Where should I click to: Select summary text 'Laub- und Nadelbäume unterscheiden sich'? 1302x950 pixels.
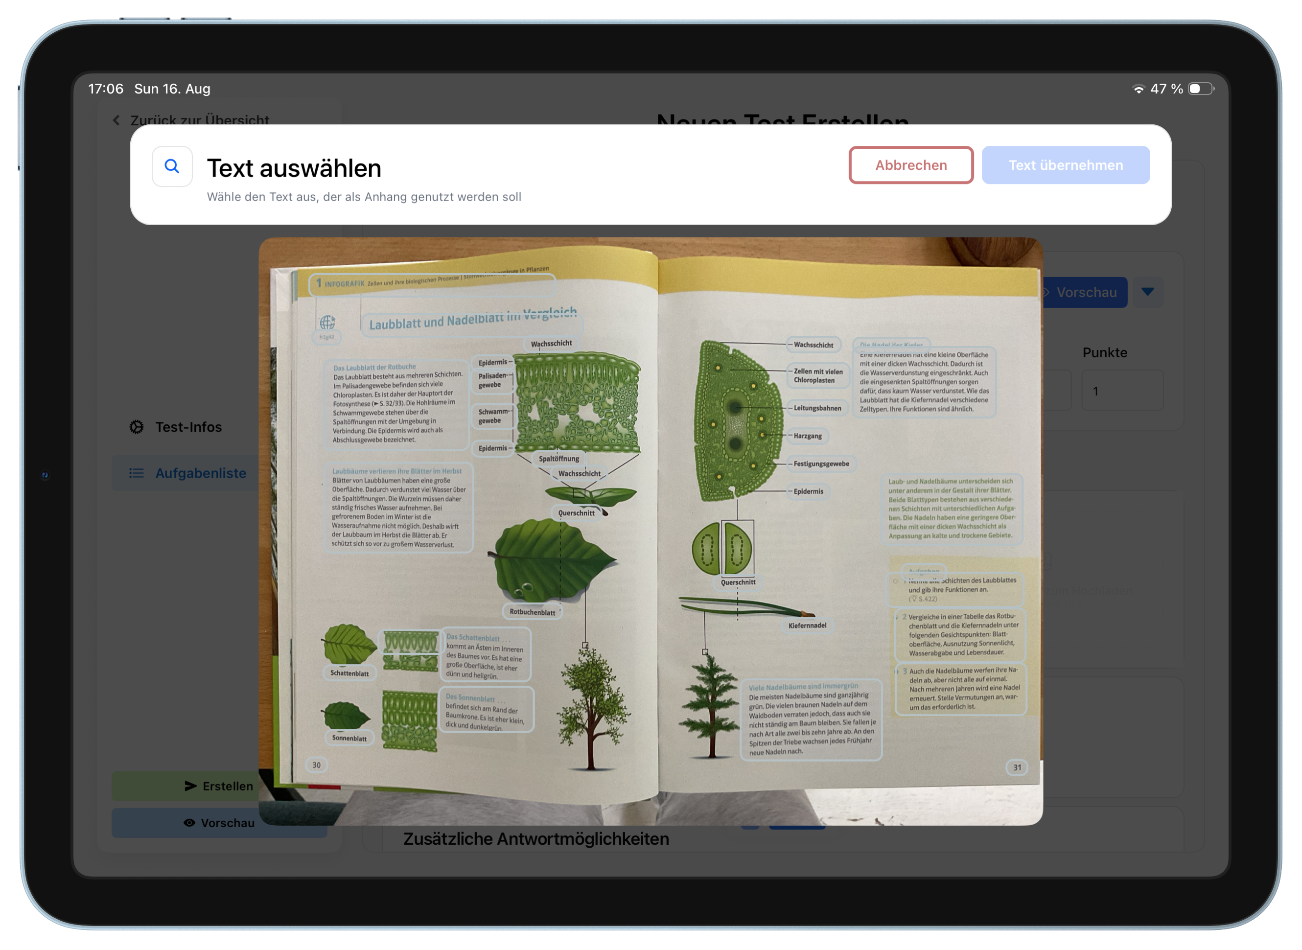953,509
